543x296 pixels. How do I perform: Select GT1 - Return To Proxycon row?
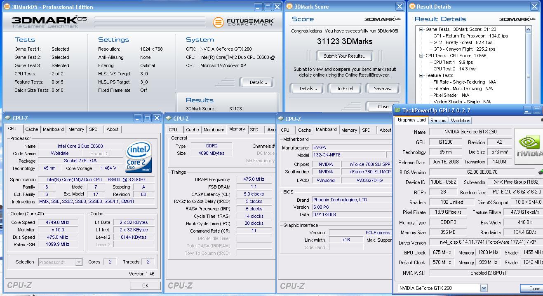pyautogui.click(x=470, y=36)
